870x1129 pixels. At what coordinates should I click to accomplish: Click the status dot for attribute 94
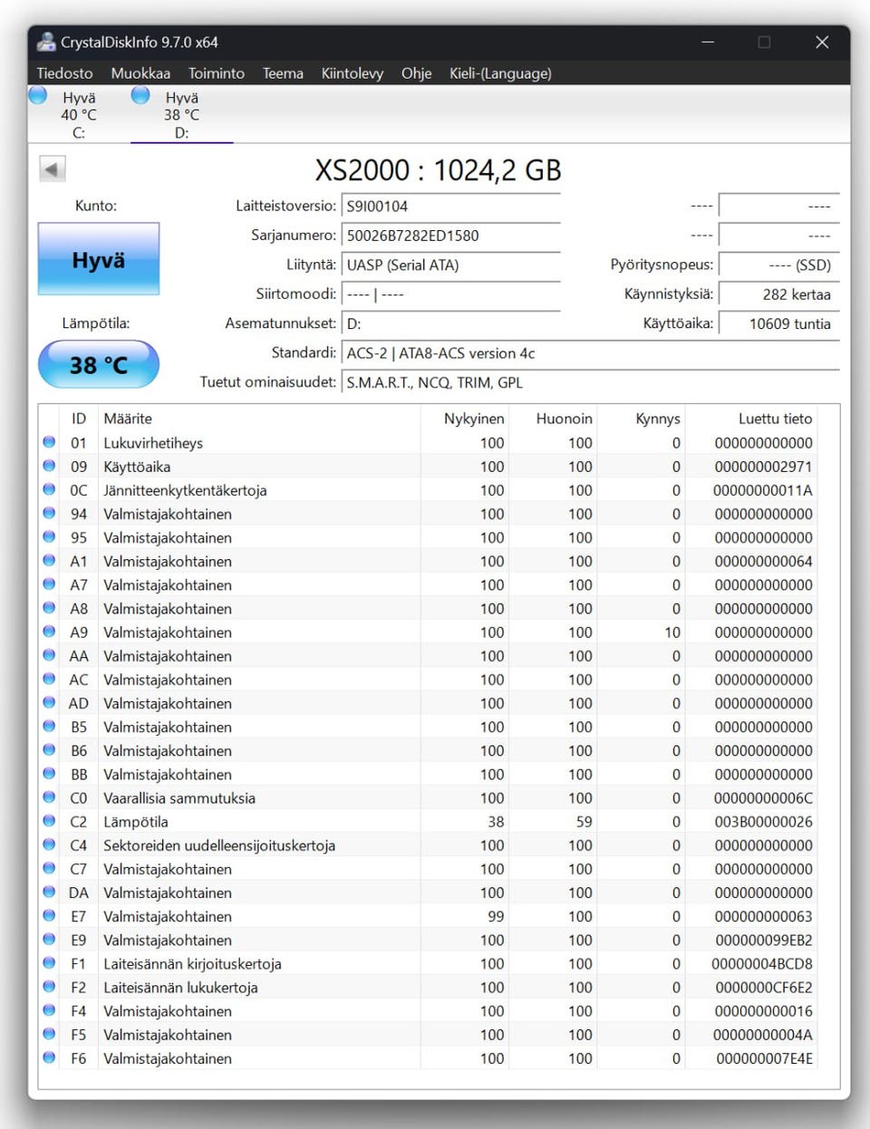click(49, 513)
